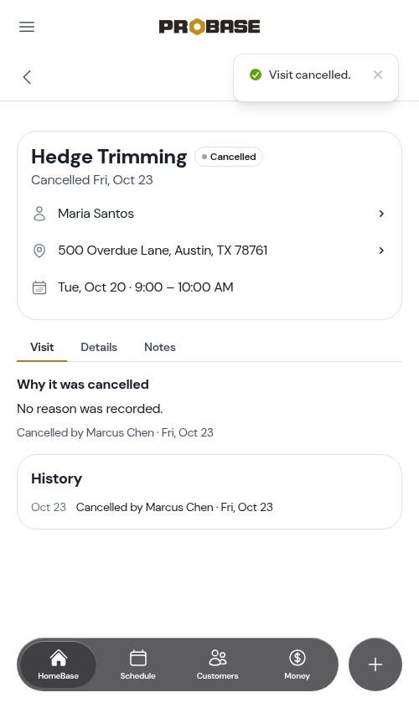Go back using the left arrow
This screenshot has width=419, height=708.
click(x=27, y=77)
